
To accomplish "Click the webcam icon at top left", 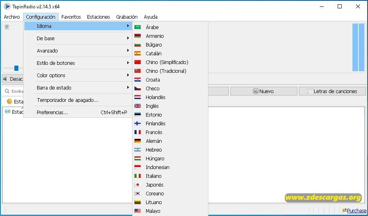I will [7, 27].
